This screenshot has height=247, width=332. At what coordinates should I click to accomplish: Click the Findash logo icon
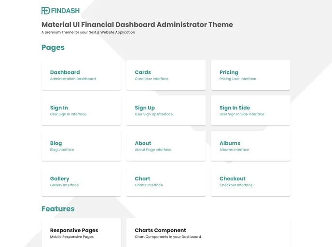pyautogui.click(x=45, y=11)
